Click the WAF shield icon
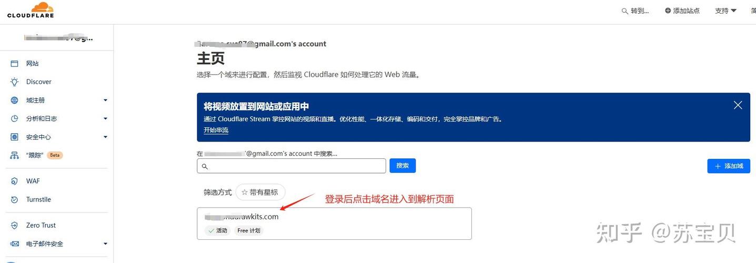 point(15,181)
